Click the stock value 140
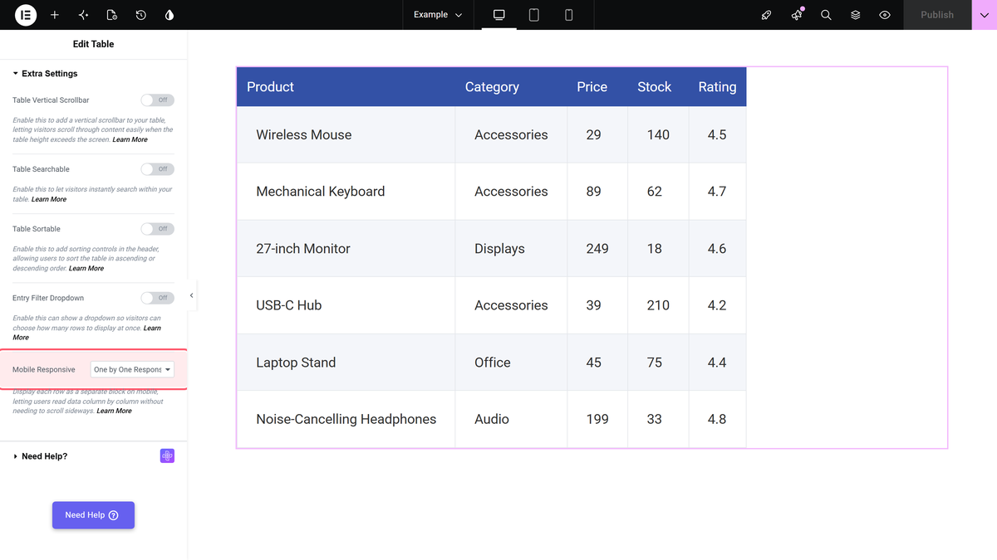The width and height of the screenshot is (997, 560). pos(658,134)
